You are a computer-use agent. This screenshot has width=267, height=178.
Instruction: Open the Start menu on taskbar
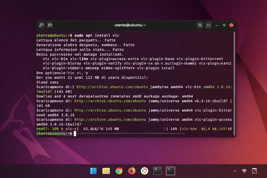[93, 171]
